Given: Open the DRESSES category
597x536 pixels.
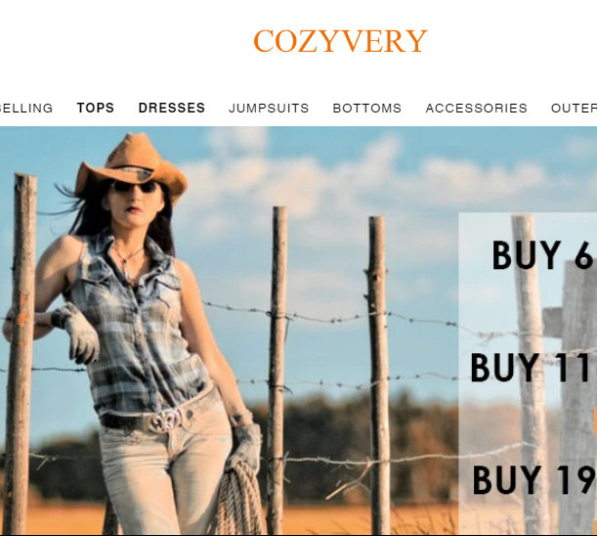Looking at the screenshot, I should (x=172, y=108).
